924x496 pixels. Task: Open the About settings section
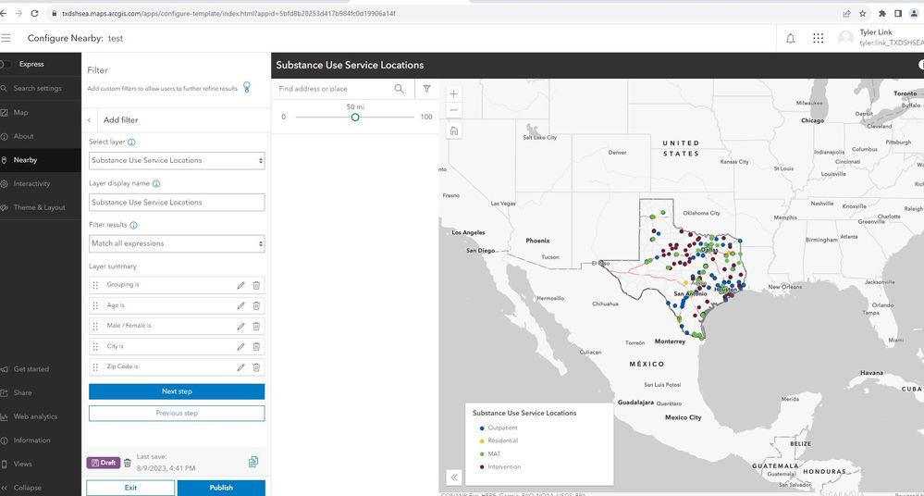40,136
